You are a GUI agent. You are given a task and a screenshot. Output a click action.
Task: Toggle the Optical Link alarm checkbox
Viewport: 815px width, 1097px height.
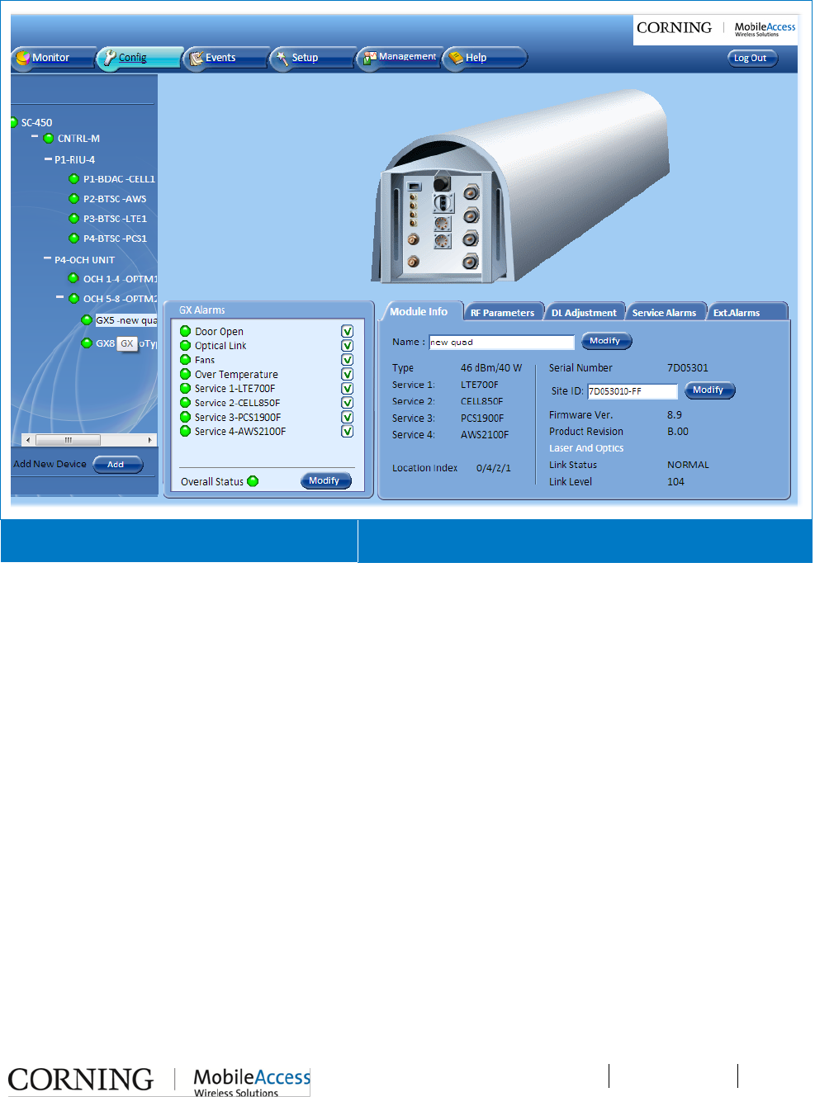(x=348, y=346)
